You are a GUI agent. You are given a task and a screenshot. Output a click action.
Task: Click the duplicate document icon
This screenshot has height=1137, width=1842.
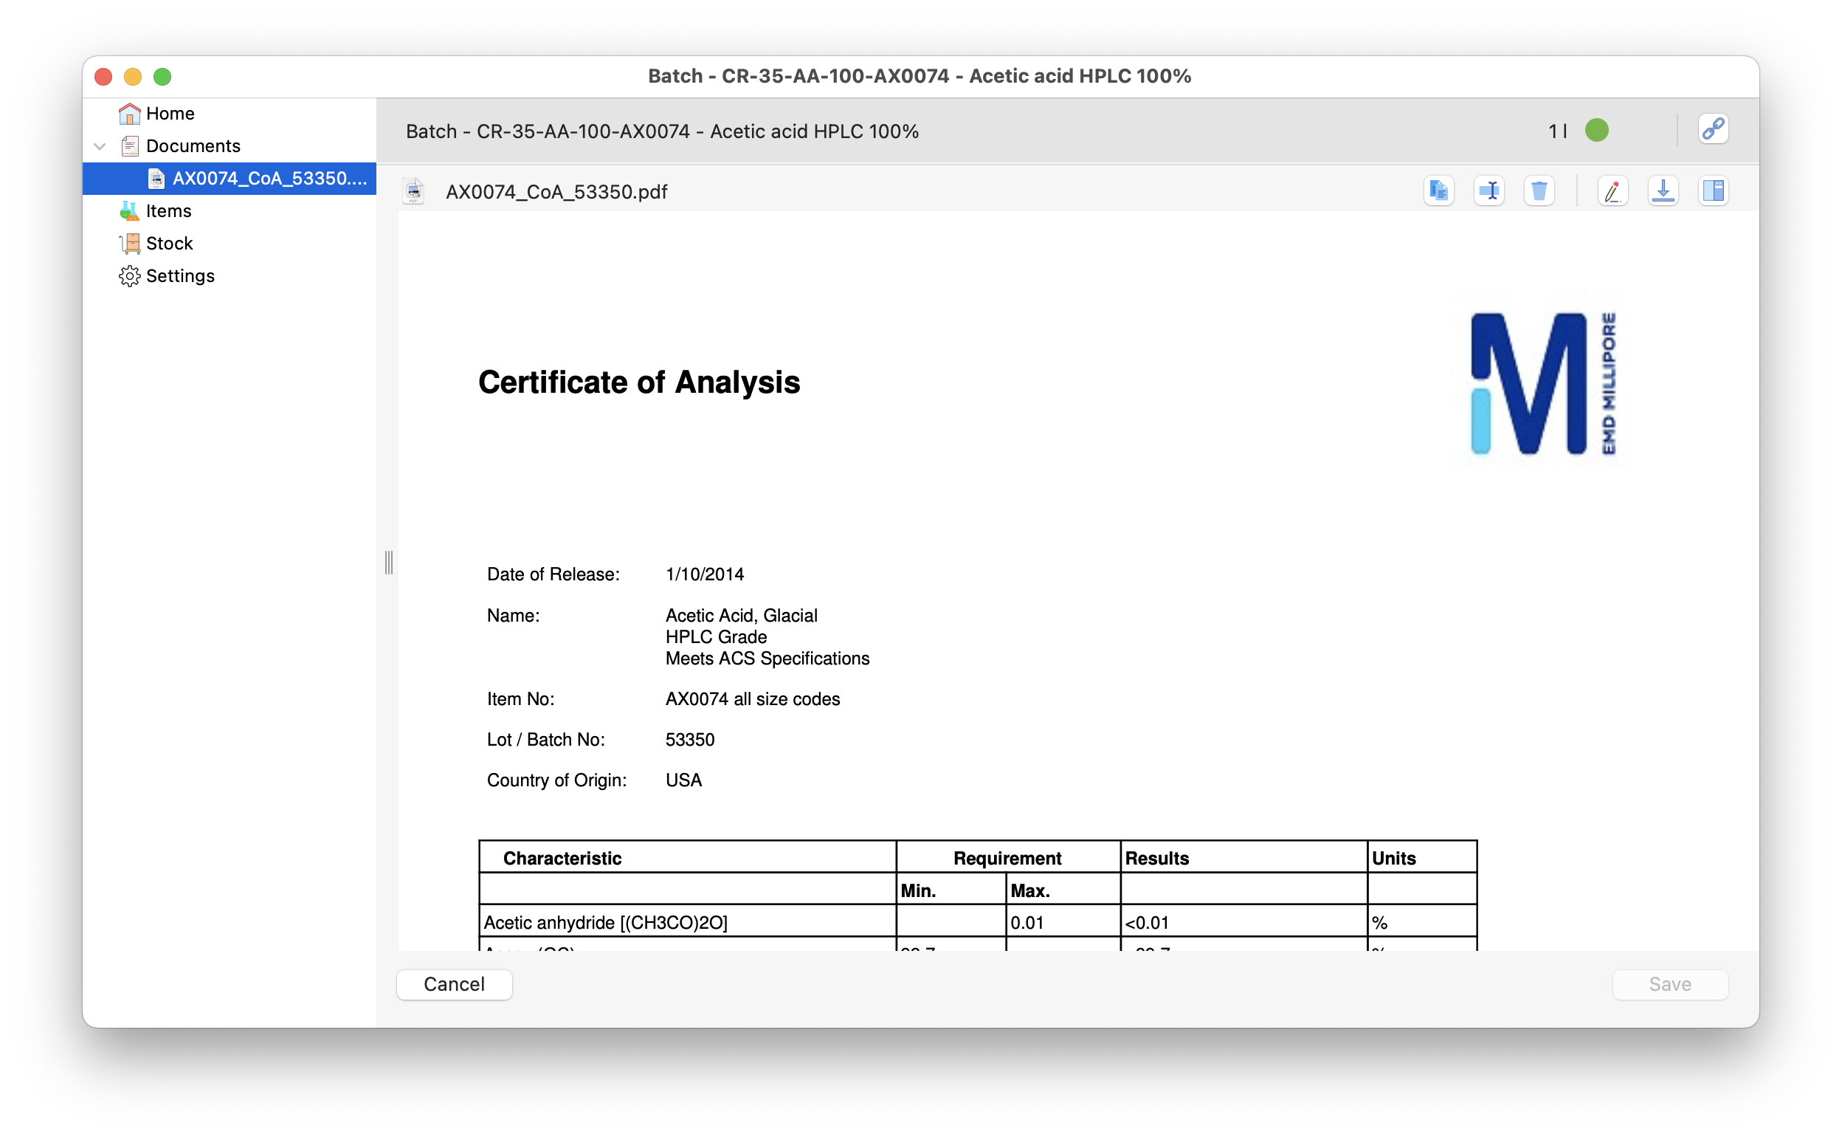pyautogui.click(x=1438, y=192)
